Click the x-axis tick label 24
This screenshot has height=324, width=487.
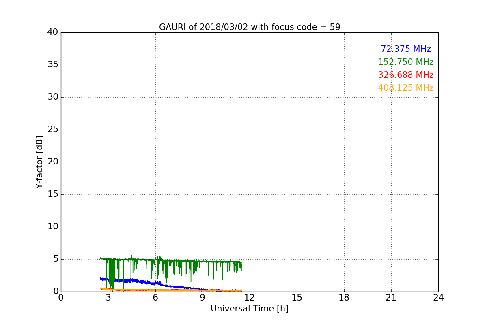(x=438, y=298)
